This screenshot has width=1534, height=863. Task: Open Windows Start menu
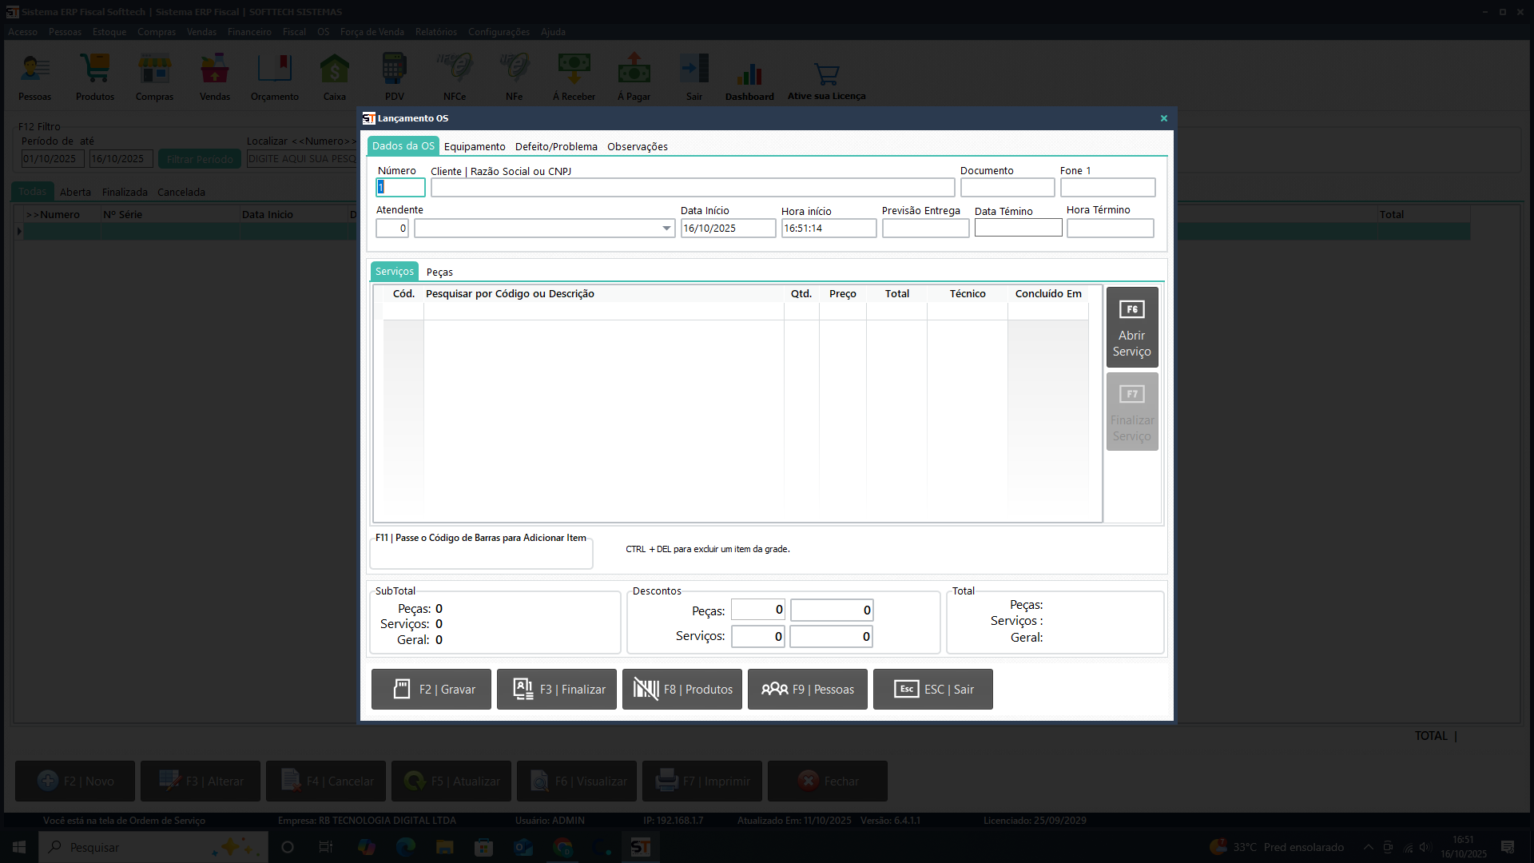click(19, 847)
